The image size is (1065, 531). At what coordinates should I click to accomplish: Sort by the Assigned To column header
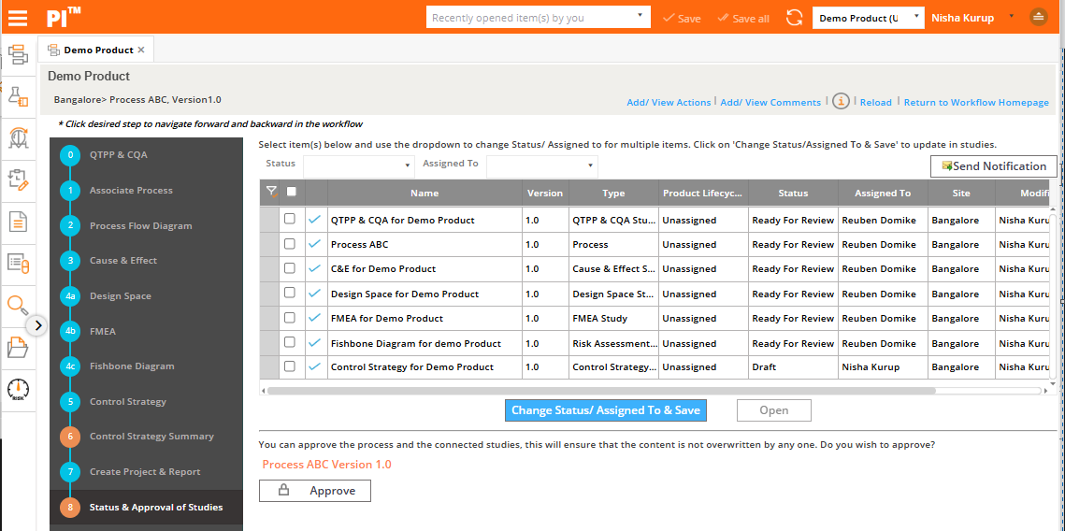pos(883,193)
